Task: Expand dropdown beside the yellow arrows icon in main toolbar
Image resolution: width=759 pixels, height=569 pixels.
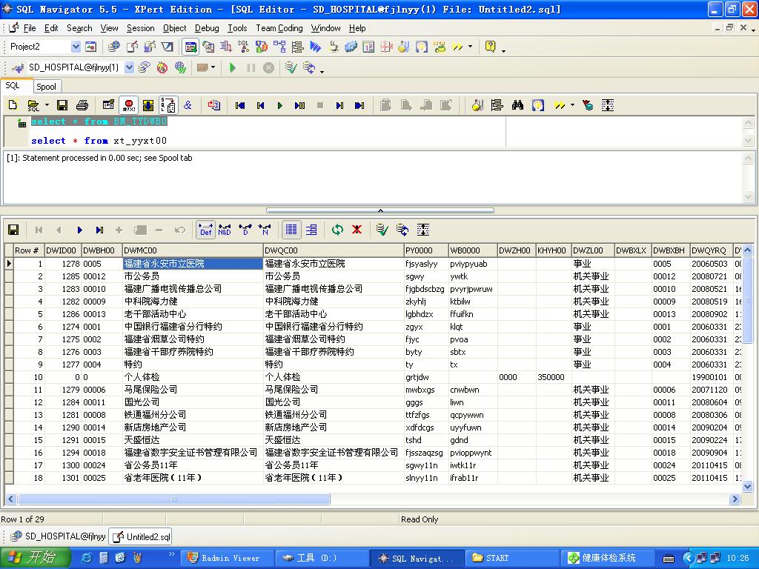Action: coord(470,47)
